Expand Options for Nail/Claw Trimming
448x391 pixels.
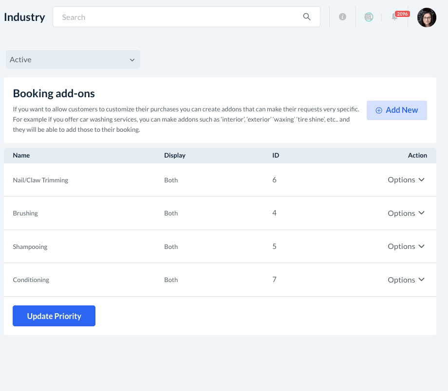406,180
